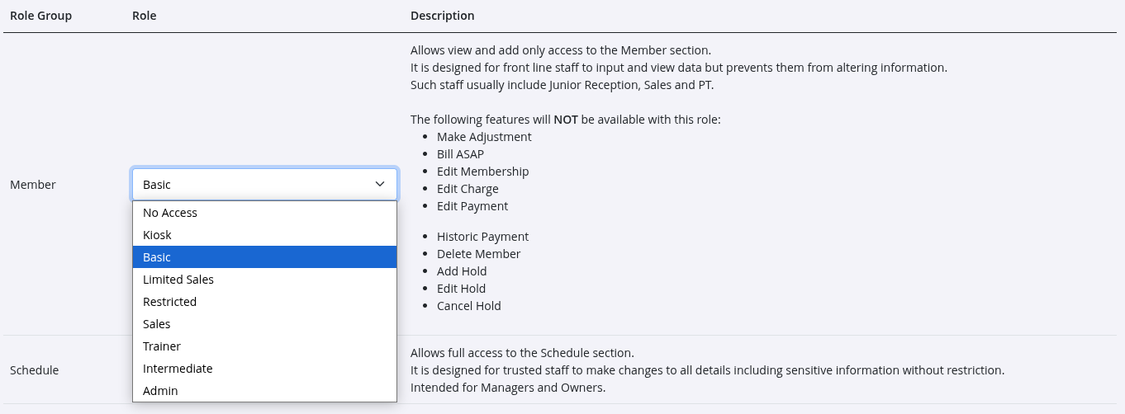This screenshot has height=414, width=1125.
Task: Click the Role column header
Action: click(x=144, y=16)
